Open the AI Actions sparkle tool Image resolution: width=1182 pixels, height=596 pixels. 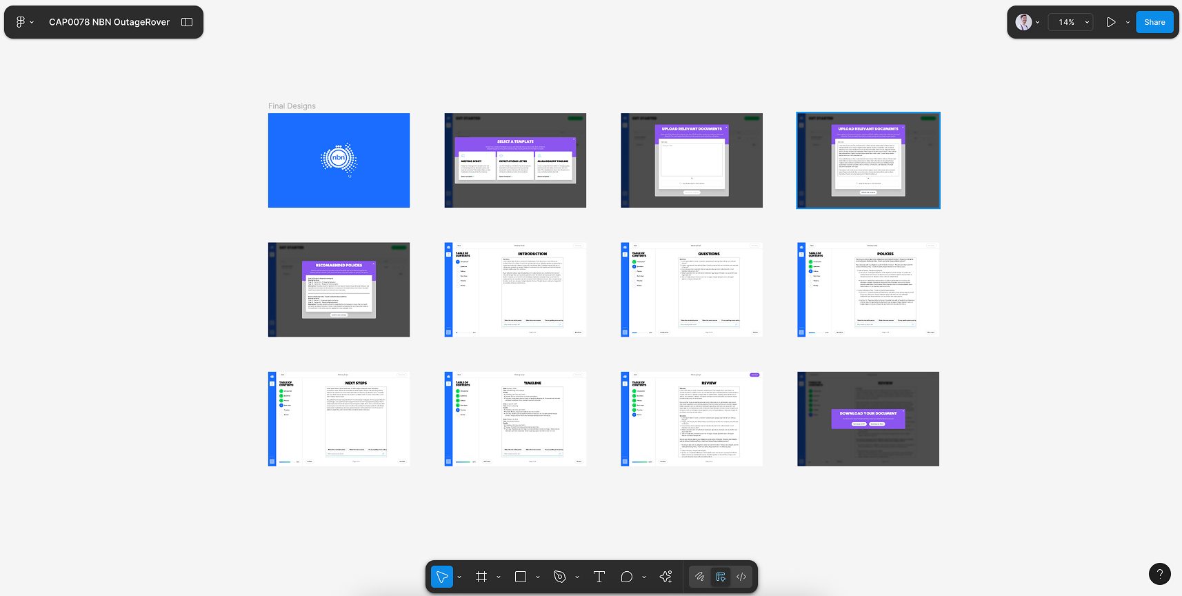(665, 577)
